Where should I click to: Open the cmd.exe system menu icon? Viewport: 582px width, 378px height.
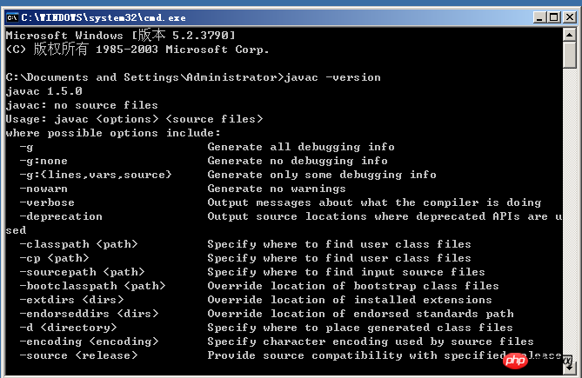click(x=12, y=11)
